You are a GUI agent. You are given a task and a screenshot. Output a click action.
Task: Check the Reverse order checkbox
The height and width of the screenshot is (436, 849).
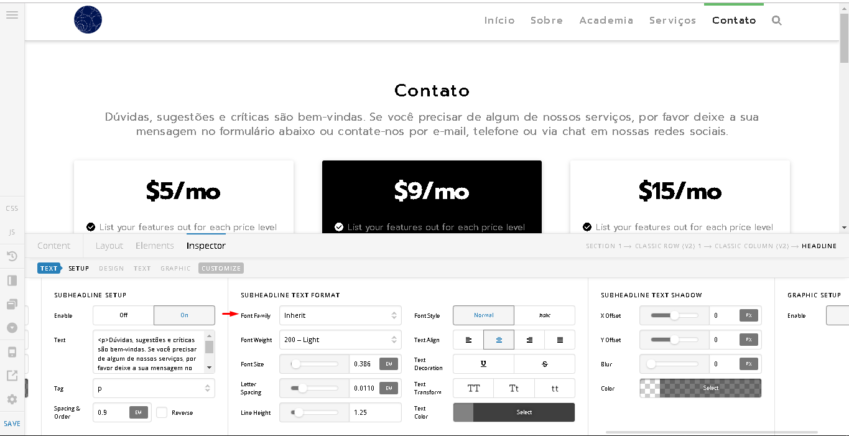point(162,412)
